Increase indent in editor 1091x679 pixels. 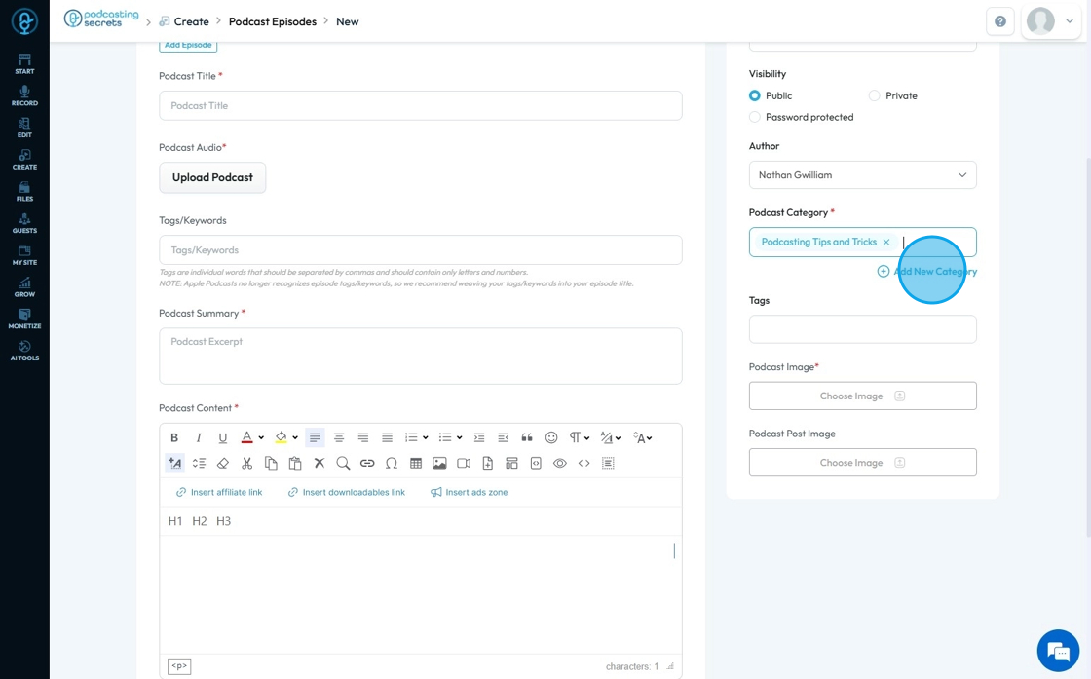click(478, 437)
